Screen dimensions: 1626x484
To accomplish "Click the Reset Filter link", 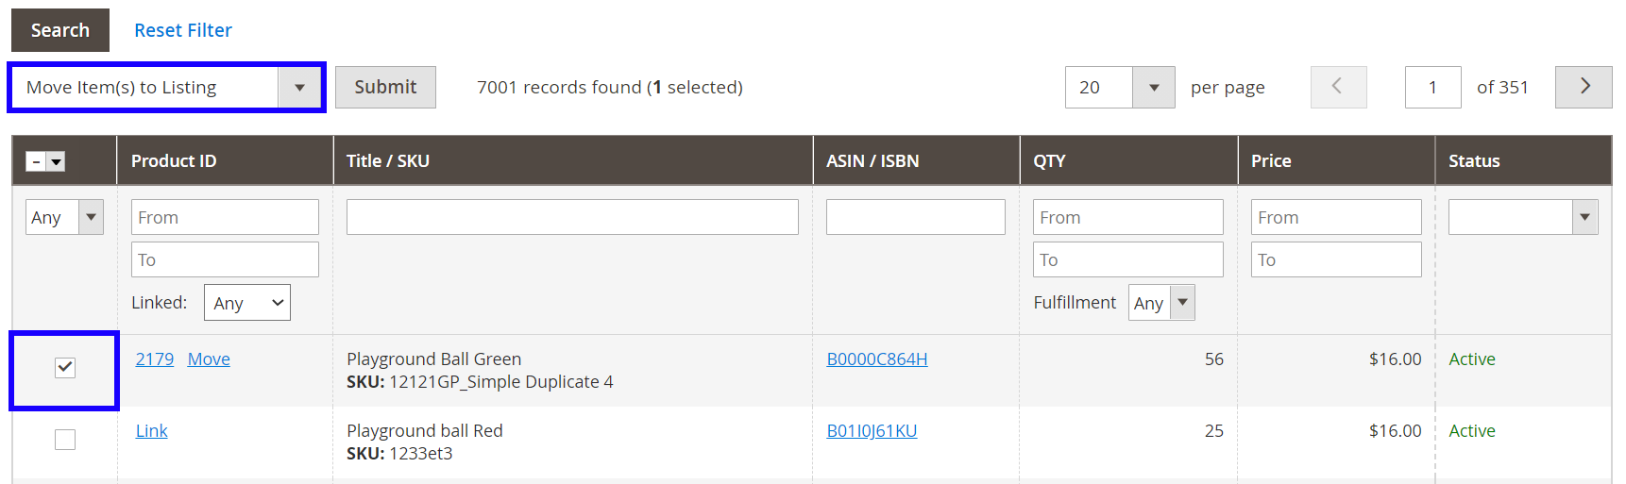I will pyautogui.click(x=183, y=30).
